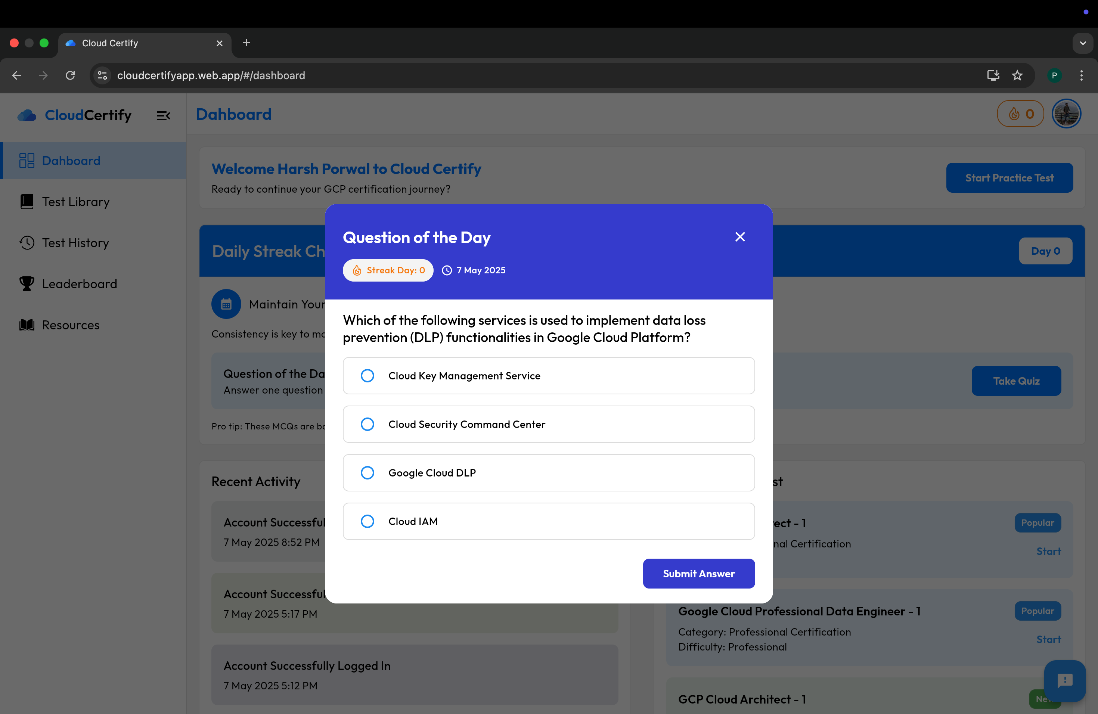Image resolution: width=1098 pixels, height=714 pixels.
Task: Click the browser address bar
Action: tap(323, 75)
